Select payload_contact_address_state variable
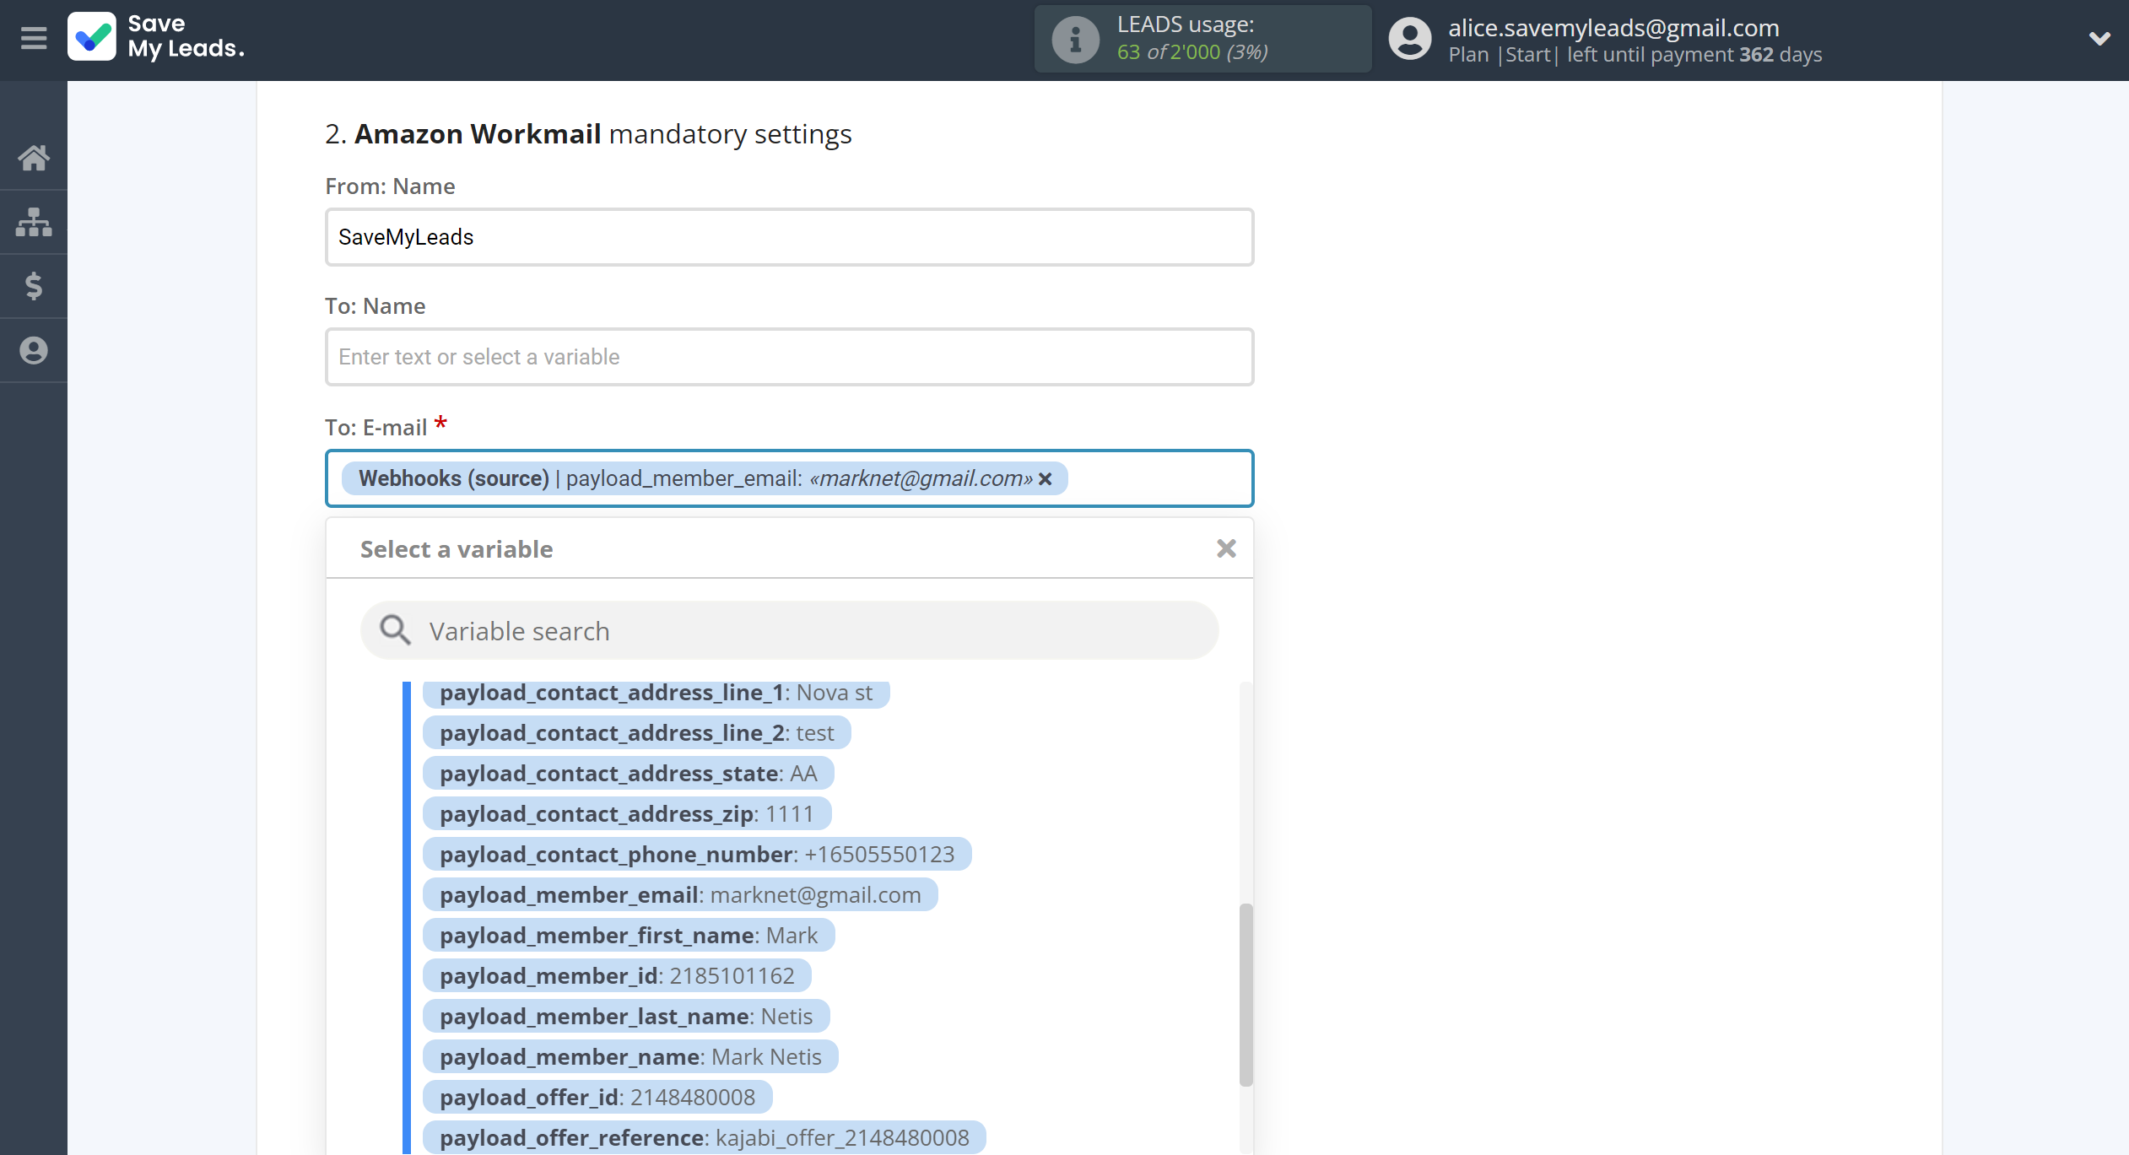 pos(628,774)
